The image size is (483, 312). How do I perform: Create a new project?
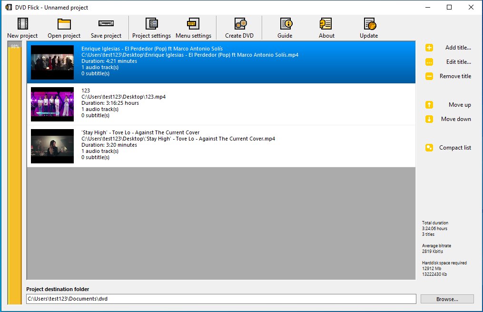coord(21,27)
